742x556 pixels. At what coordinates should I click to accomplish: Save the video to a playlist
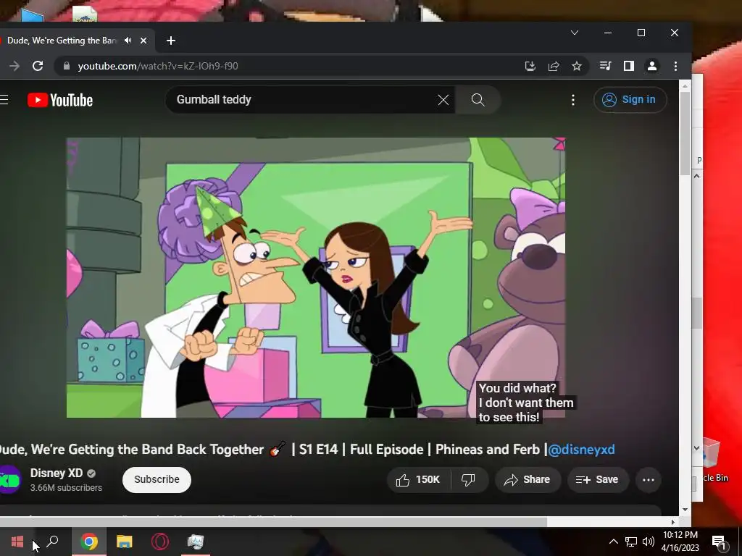pyautogui.click(x=597, y=479)
